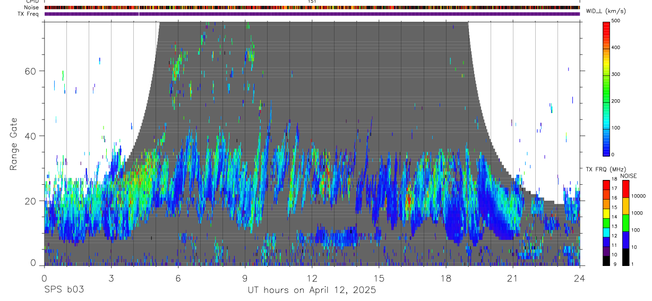Click the 'NOISE' colorbar title
The image size is (652, 301).
pyautogui.click(x=629, y=176)
